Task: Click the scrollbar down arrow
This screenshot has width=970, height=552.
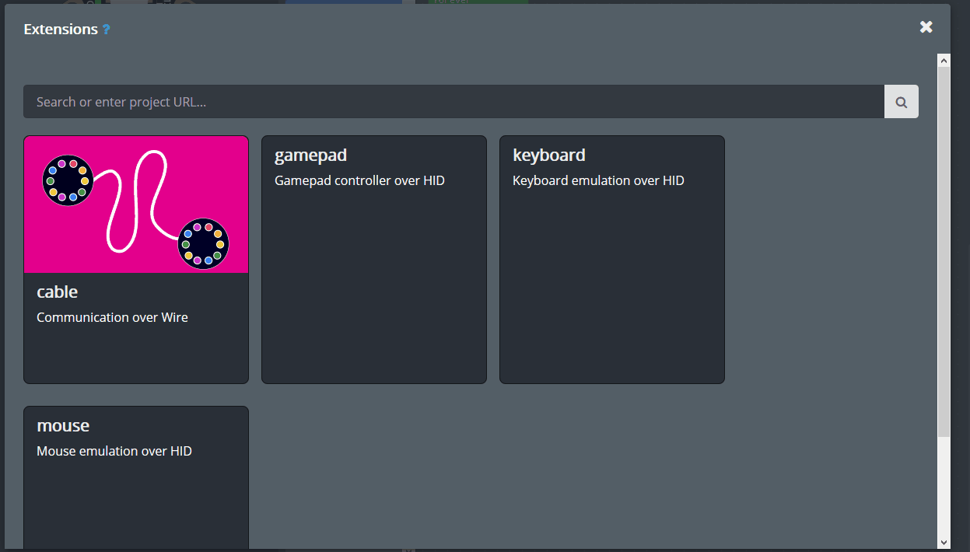Action: point(944,542)
